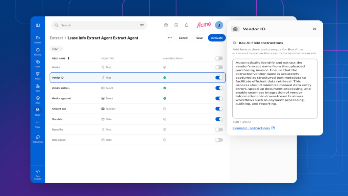Open the Dev Console icon
The width and height of the screenshot is (348, 196).
tap(38, 173)
